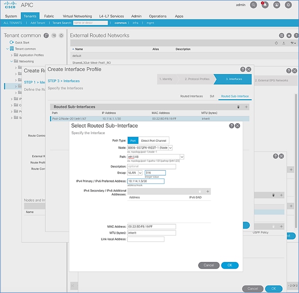Switch to SVI tab
The image size is (299, 293).
point(212,96)
